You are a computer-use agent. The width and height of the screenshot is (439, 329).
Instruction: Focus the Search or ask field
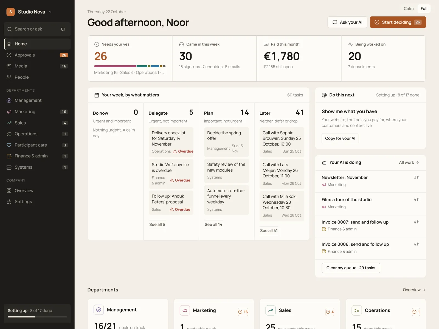coord(37,29)
